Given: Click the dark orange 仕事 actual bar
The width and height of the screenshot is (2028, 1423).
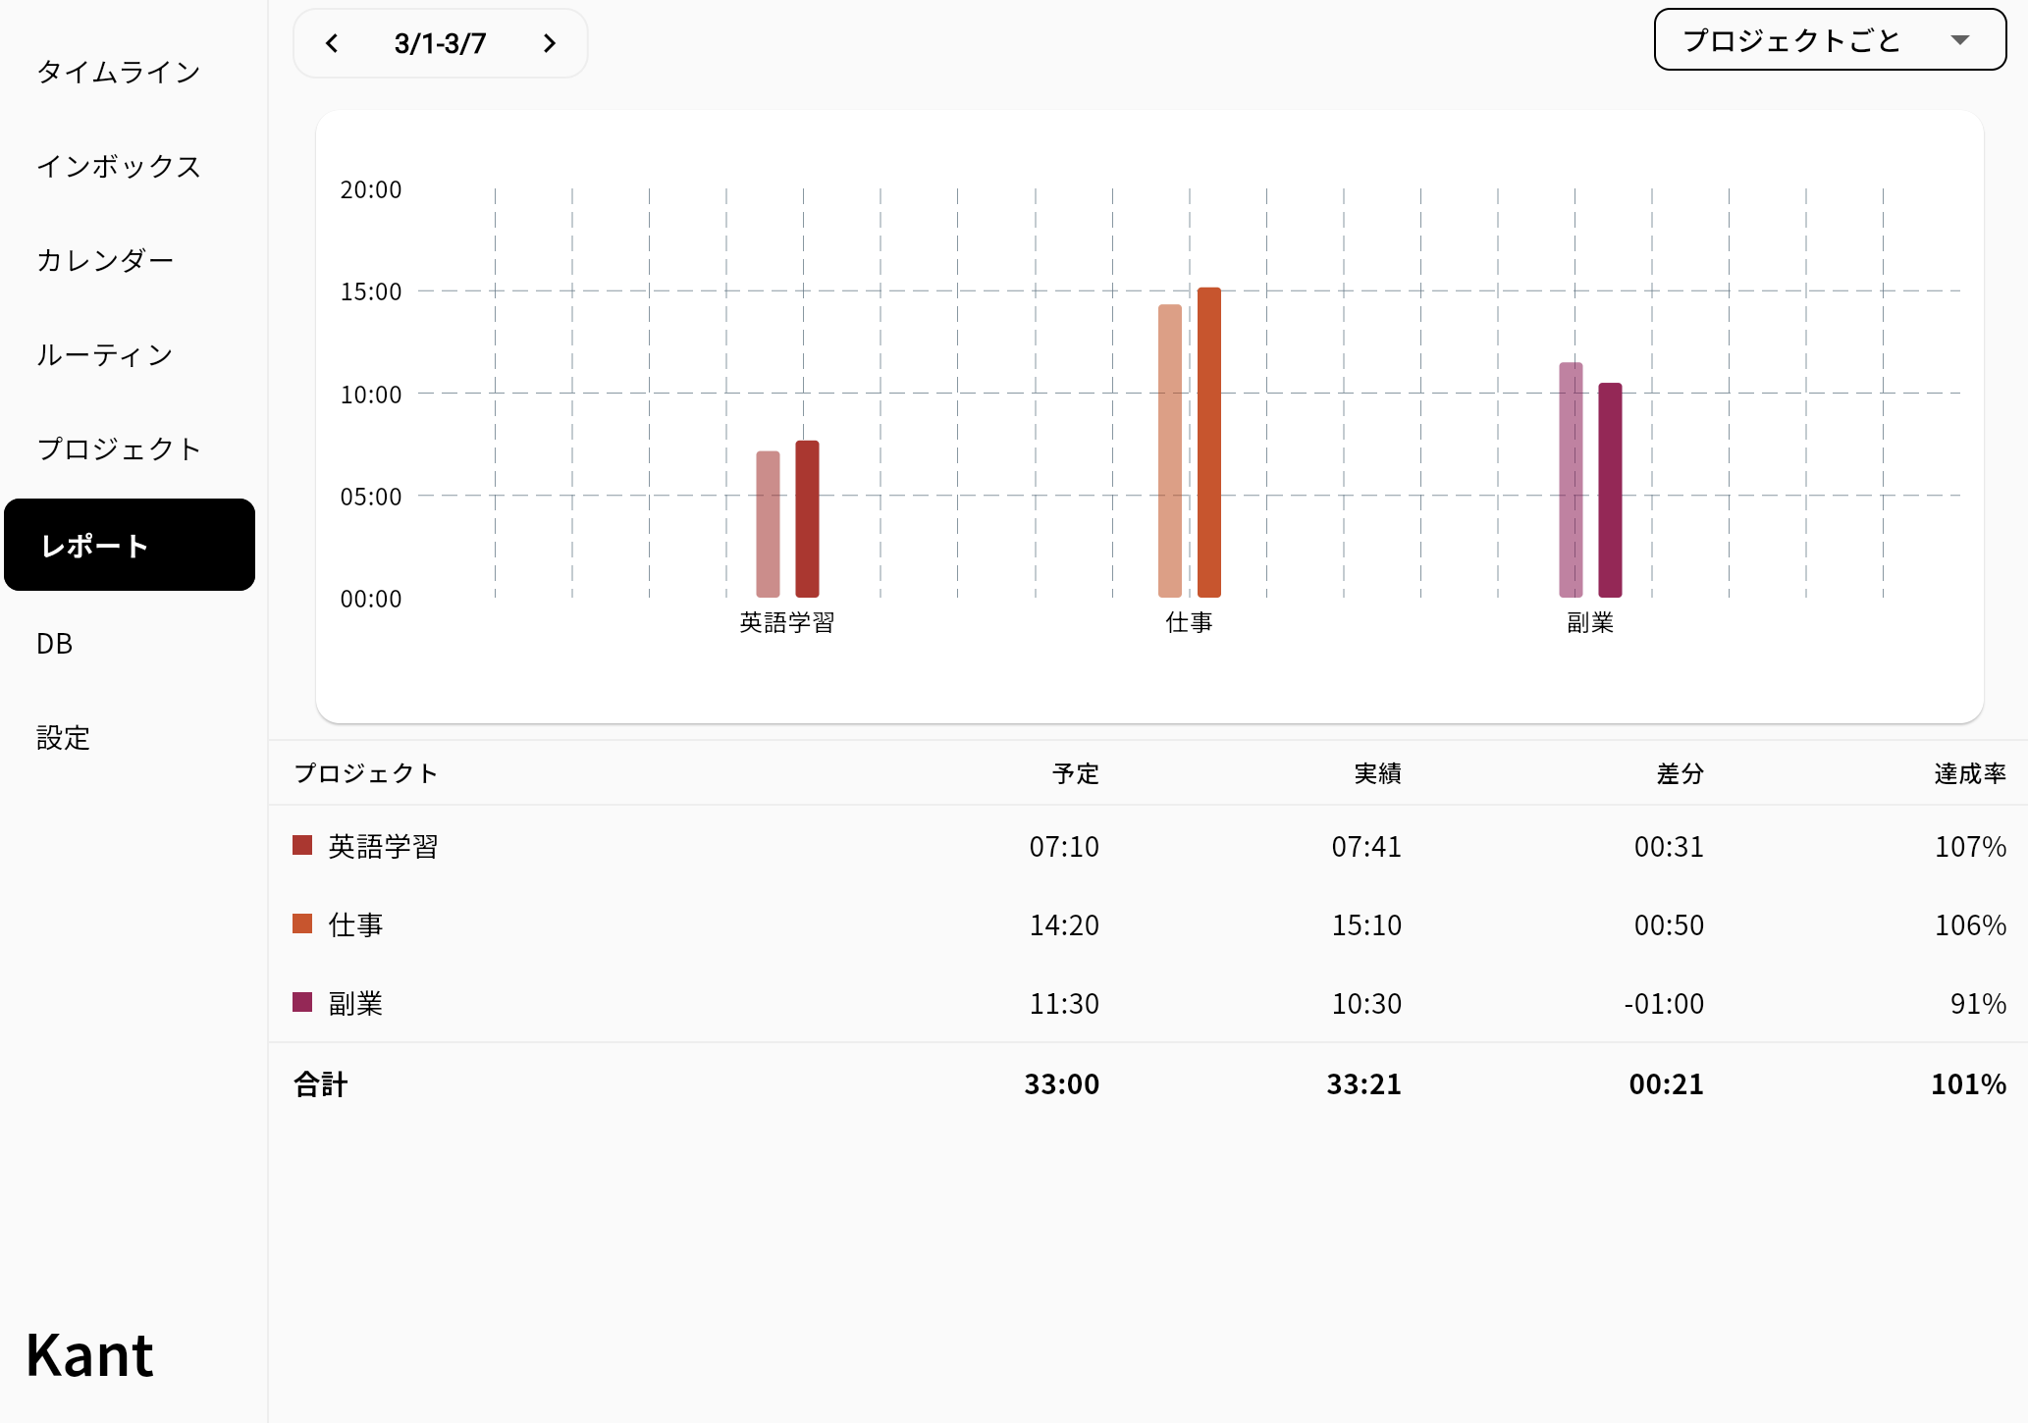Looking at the screenshot, I should [x=1208, y=442].
